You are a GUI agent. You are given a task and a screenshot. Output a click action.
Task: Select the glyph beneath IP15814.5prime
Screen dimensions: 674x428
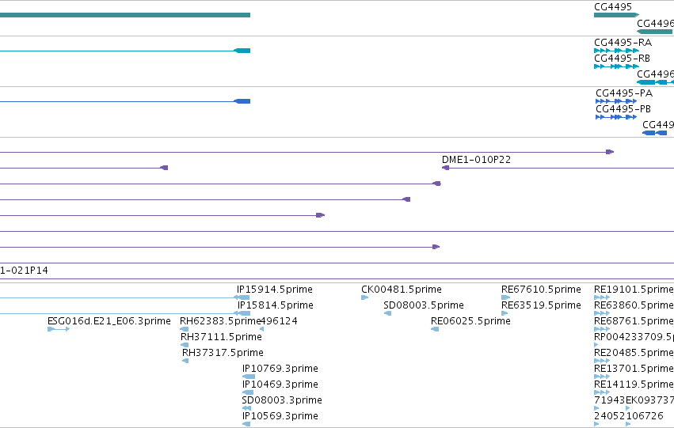pyautogui.click(x=242, y=313)
